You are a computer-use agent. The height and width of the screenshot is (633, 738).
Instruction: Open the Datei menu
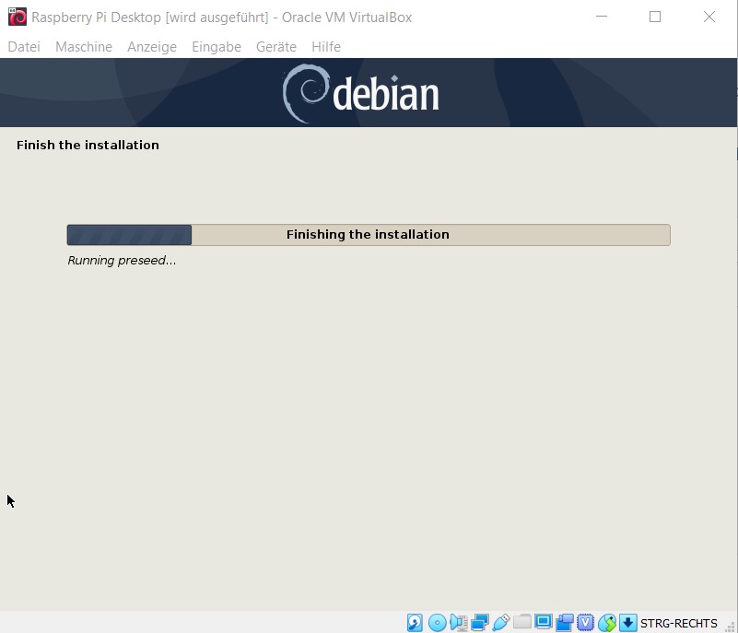pos(24,47)
